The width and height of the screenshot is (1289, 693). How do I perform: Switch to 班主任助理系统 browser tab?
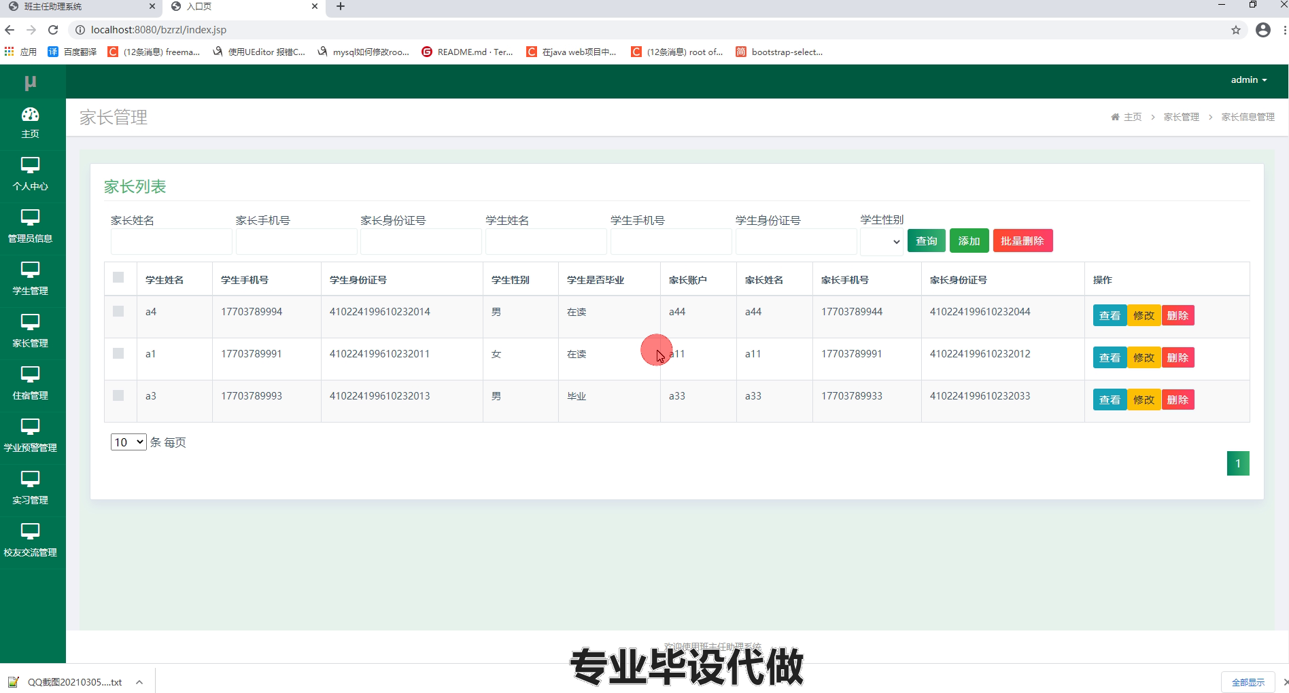[x=80, y=6]
